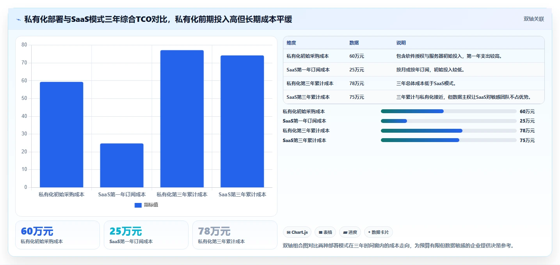Click the 25万元 table cell
560x265 pixels.
(357, 70)
